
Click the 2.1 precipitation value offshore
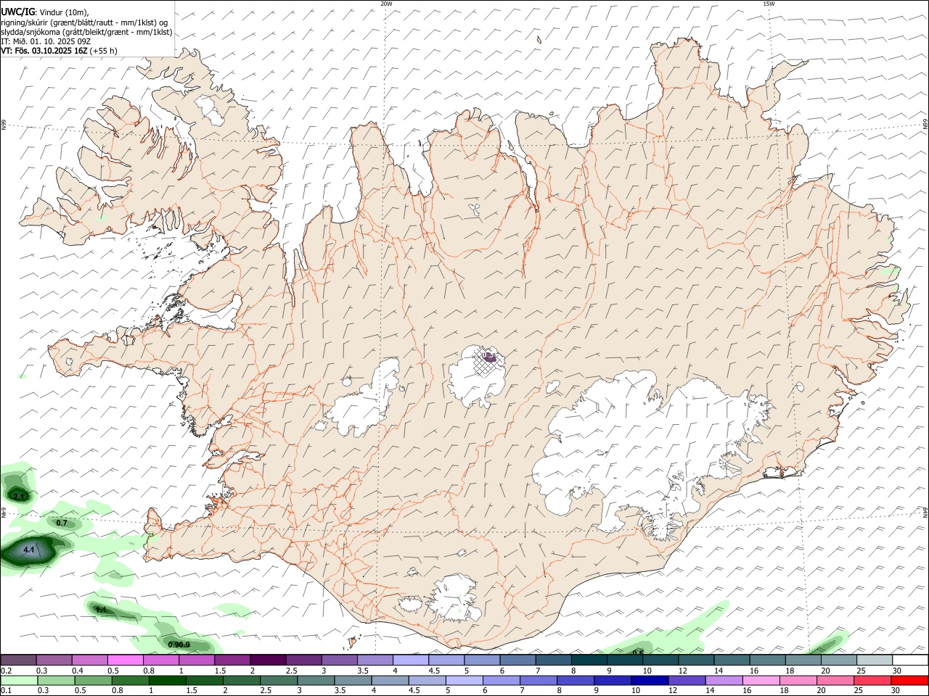click(x=20, y=497)
